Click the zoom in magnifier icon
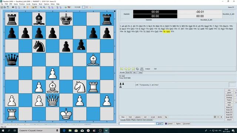 (x=41, y=7)
